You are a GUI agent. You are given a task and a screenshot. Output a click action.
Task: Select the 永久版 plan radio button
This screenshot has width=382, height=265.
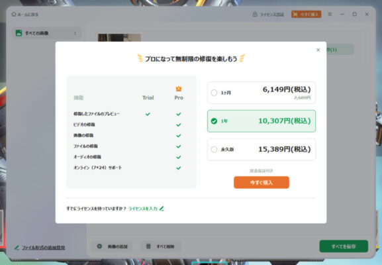tap(214, 149)
